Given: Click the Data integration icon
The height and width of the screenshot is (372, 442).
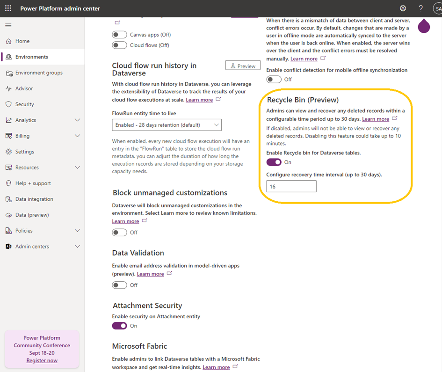Looking at the screenshot, I should point(9,199).
